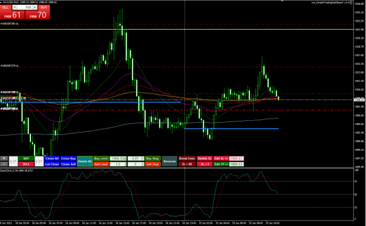Click the 1908.53 field beside Edit SL
Viewport: 366px width, 226px height.
click(237, 158)
